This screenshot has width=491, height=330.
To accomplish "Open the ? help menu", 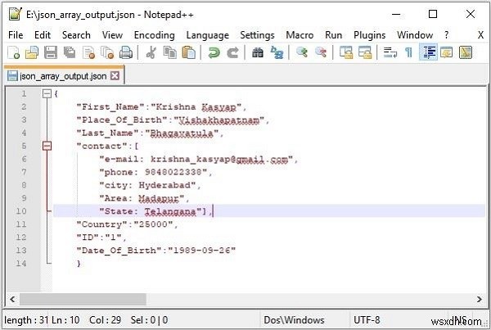I will 447,35.
